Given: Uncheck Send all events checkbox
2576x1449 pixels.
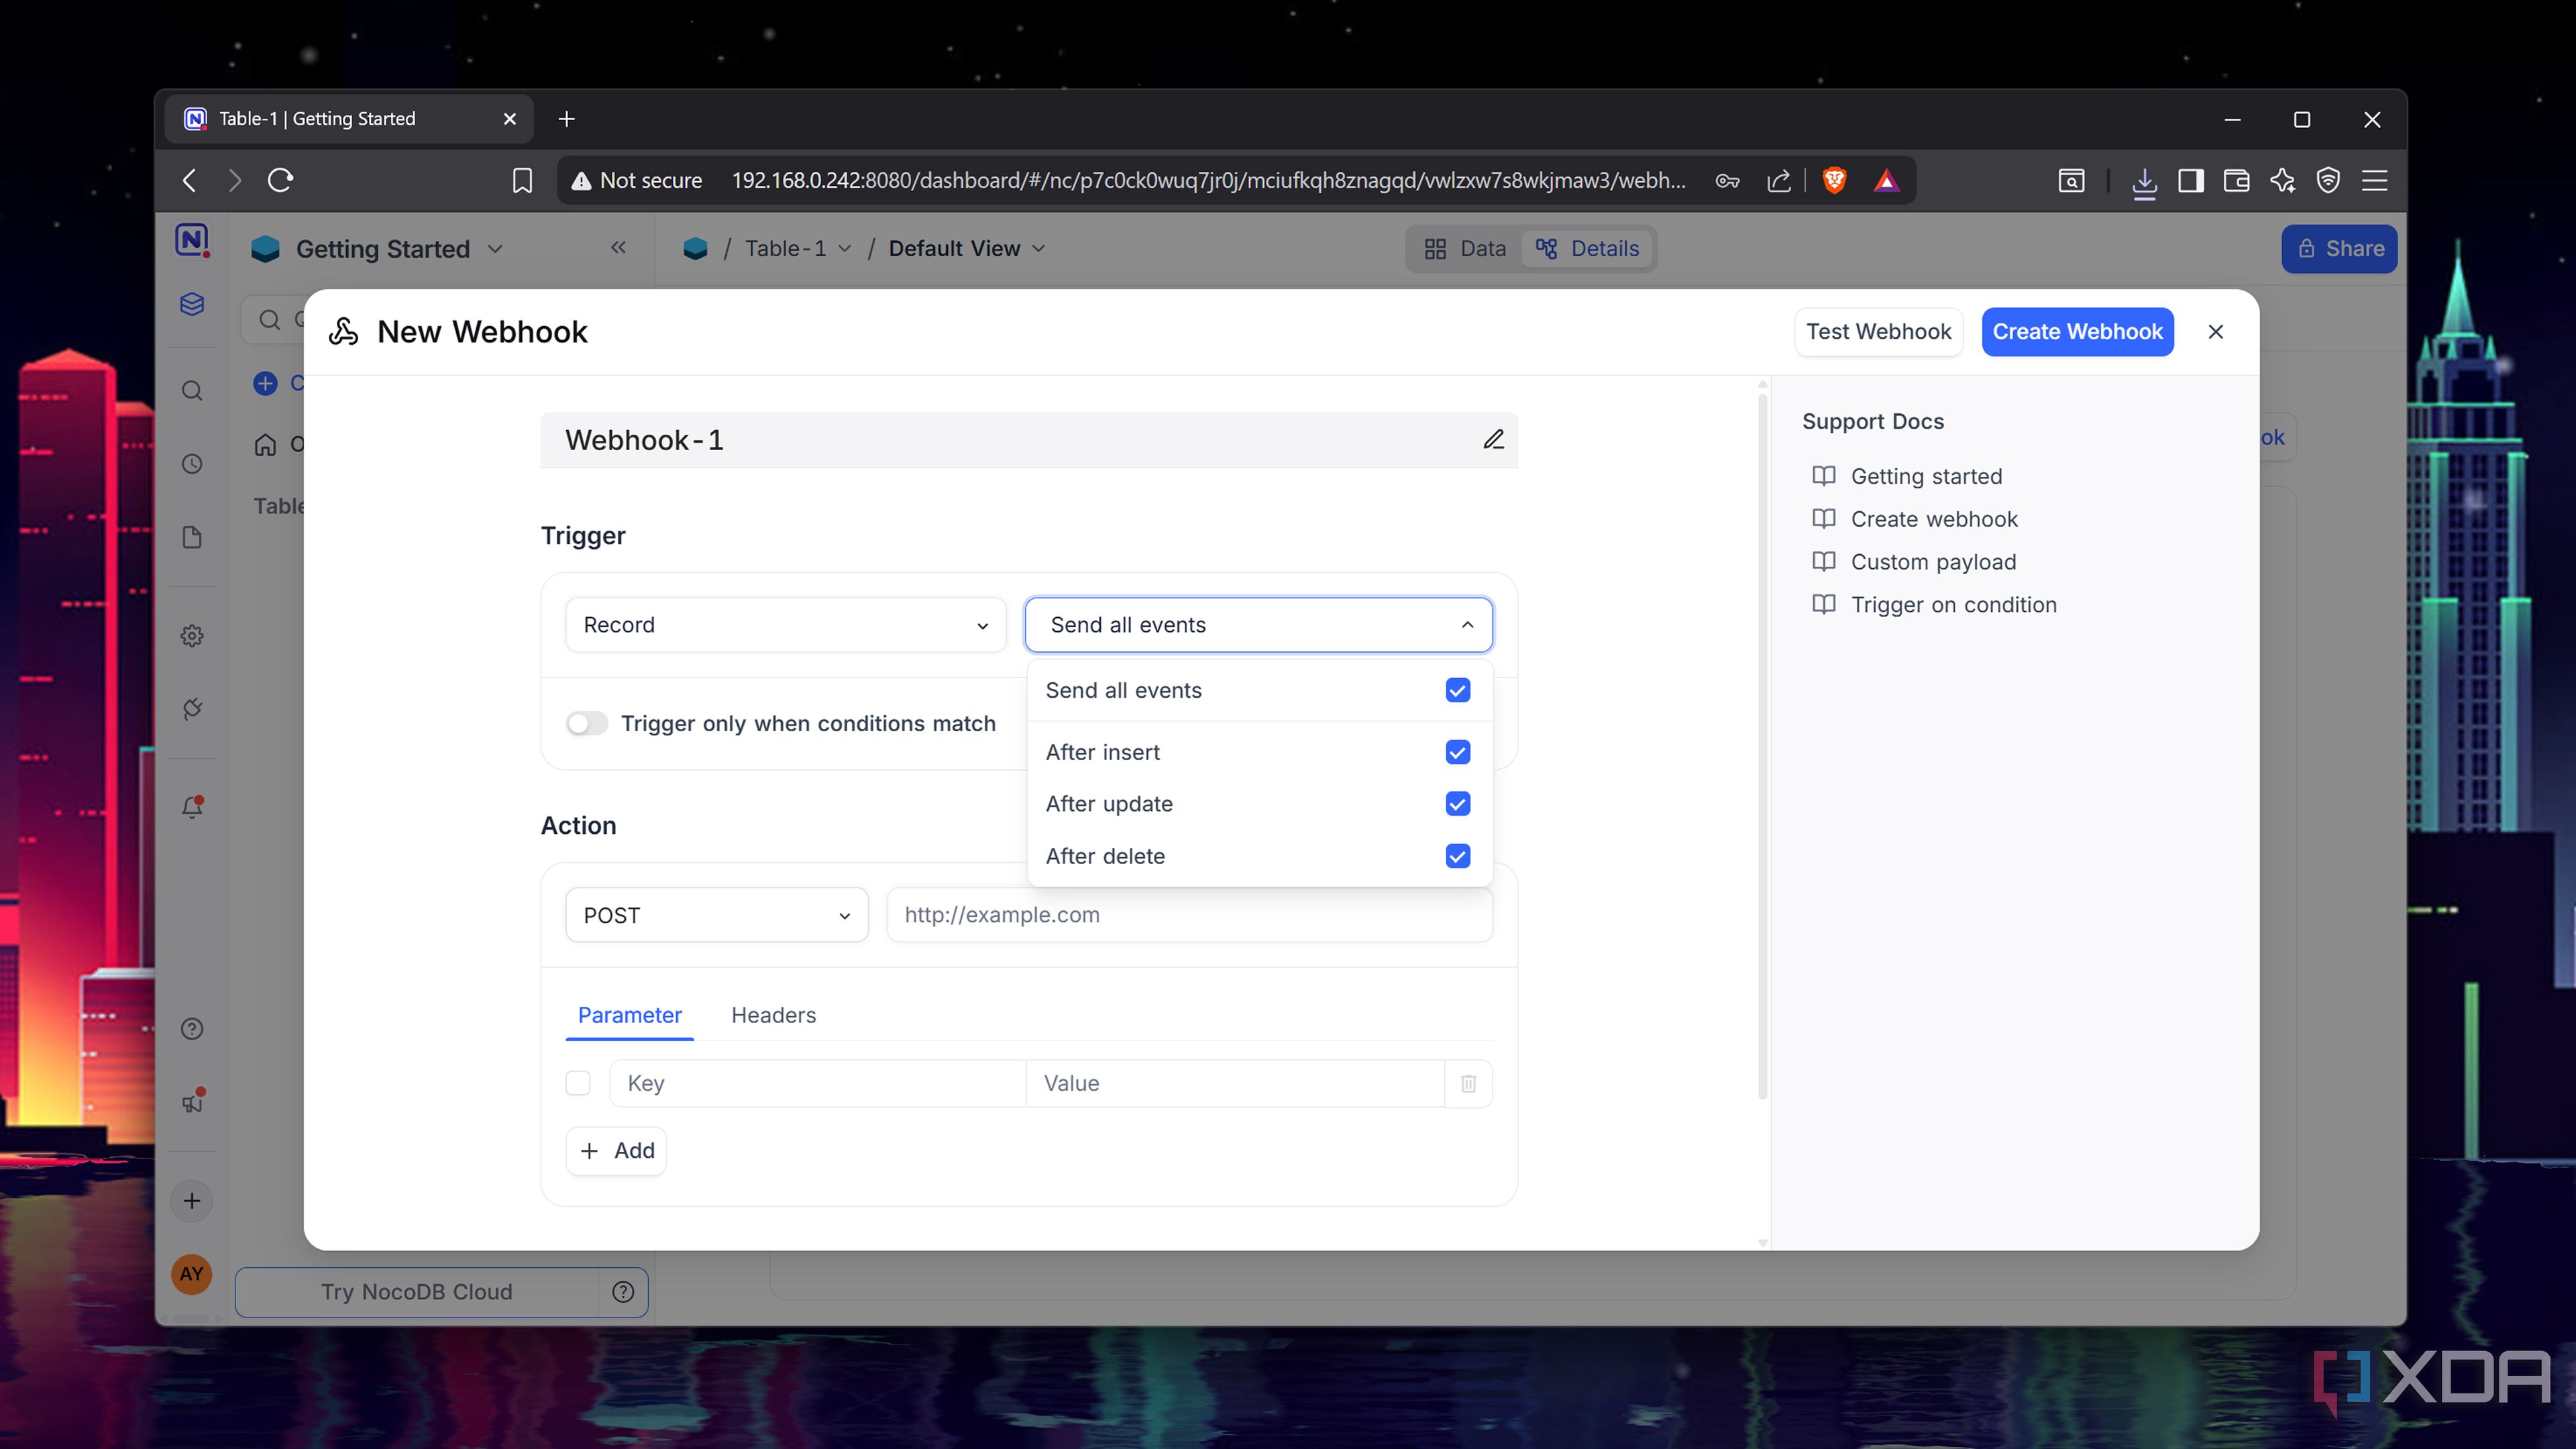Looking at the screenshot, I should [1457, 690].
